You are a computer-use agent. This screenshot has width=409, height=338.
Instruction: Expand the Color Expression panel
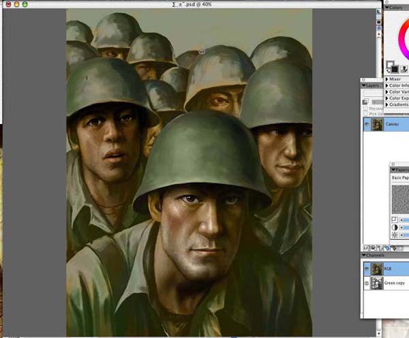(x=387, y=98)
